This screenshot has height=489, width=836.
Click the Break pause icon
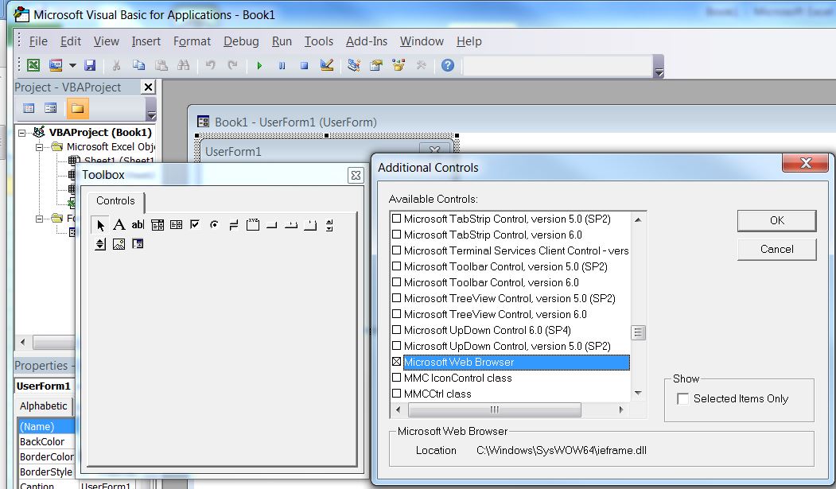click(x=282, y=65)
